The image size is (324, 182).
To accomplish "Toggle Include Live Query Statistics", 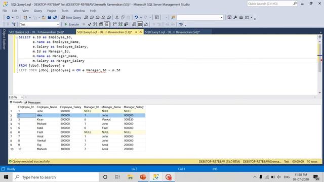I will tap(120, 24).
